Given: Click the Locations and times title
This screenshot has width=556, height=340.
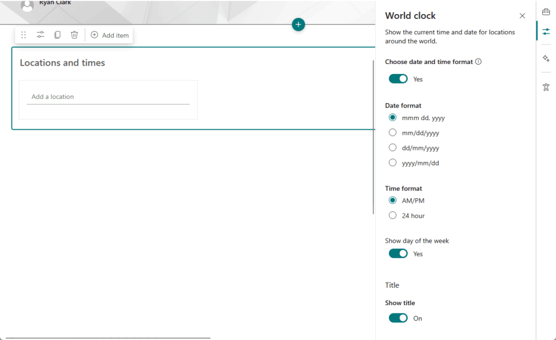Looking at the screenshot, I should coord(62,63).
